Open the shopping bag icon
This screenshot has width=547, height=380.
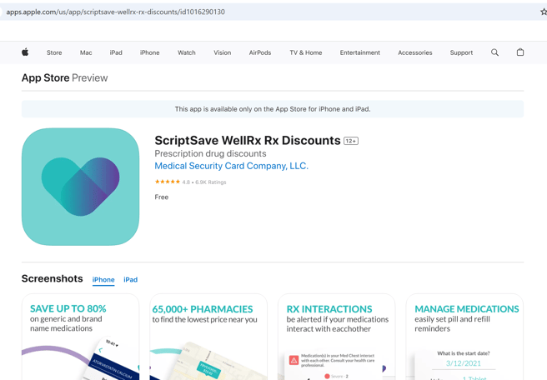pos(520,52)
